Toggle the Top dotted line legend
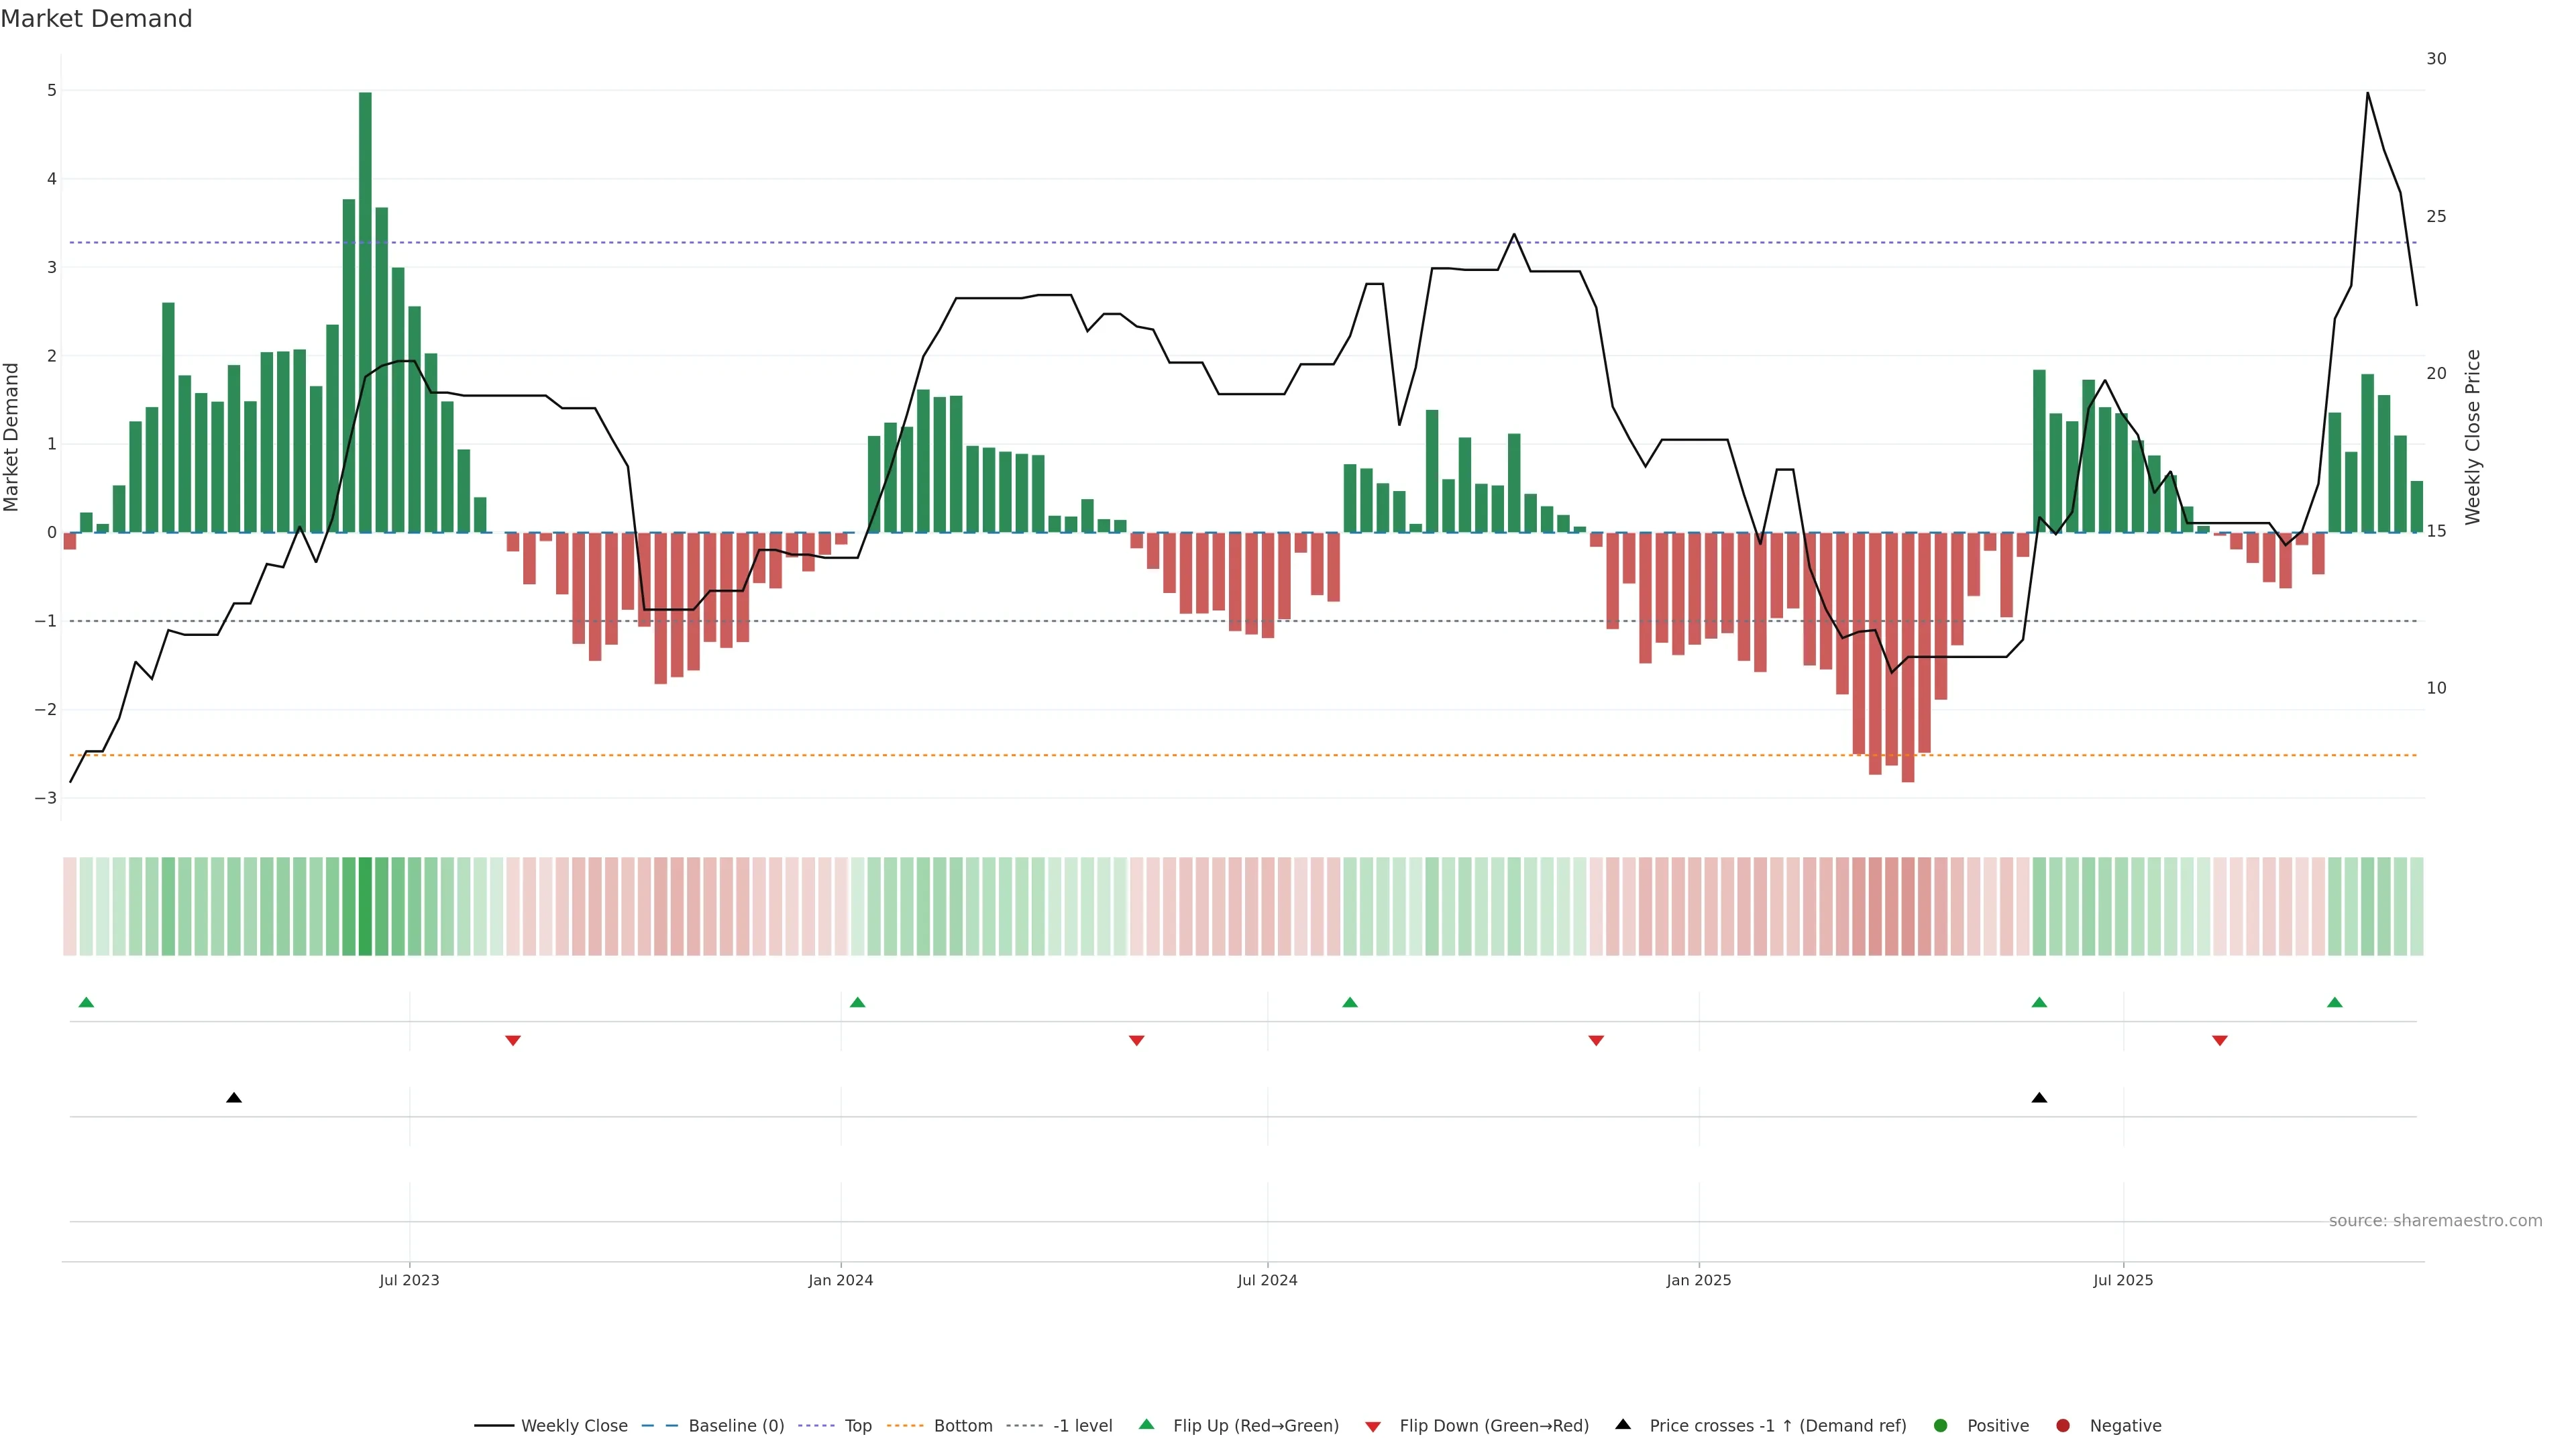 (x=857, y=1426)
